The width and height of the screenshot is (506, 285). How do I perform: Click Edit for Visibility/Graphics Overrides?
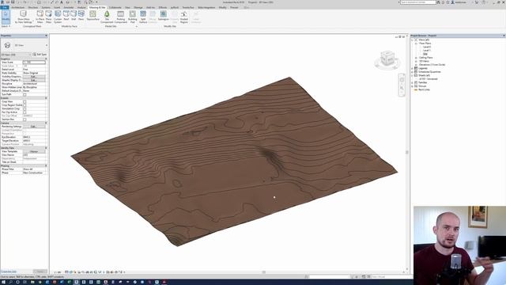tap(34, 77)
